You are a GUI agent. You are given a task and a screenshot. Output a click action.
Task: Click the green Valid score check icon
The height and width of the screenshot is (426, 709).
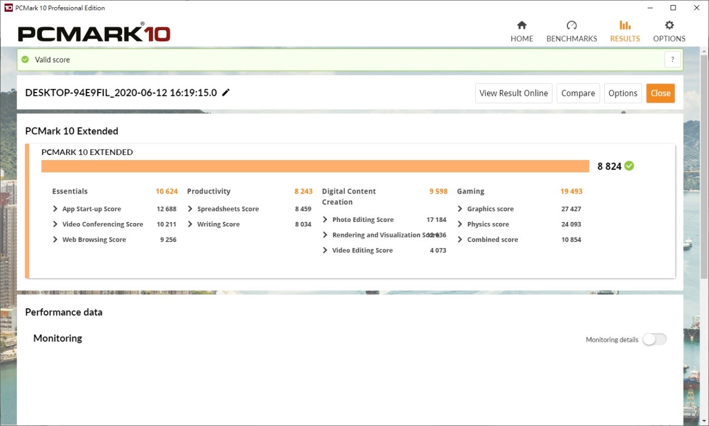pyautogui.click(x=25, y=59)
